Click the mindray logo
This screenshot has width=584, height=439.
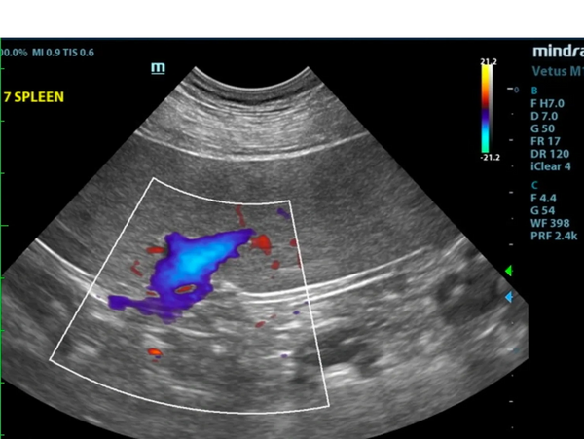pyautogui.click(x=557, y=51)
